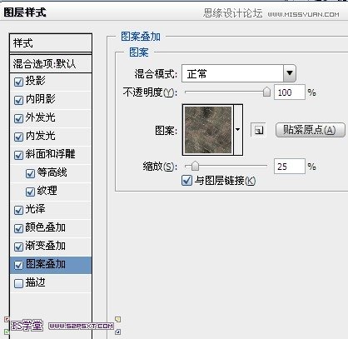Open the 斜面和浮雕 settings label
This screenshot has width=348, height=339.
50,154
